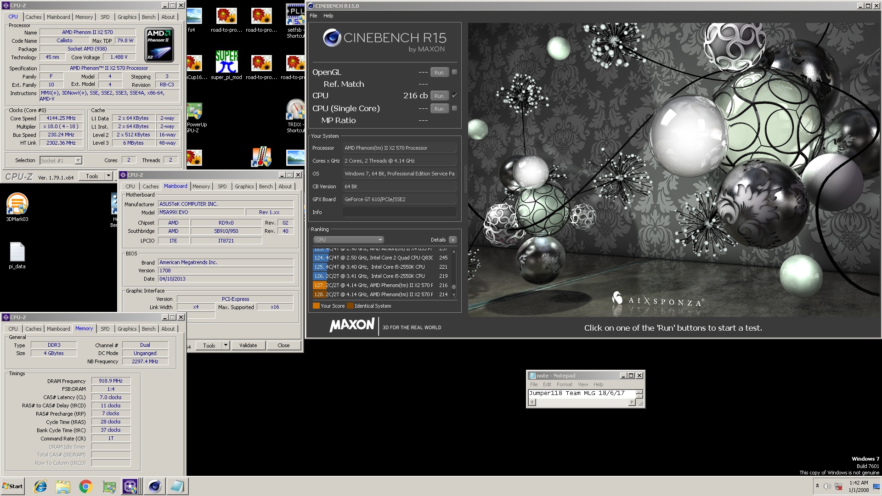This screenshot has width=882, height=496.
Task: Click the MAXON logo in Cinebench
Action: pos(352,325)
